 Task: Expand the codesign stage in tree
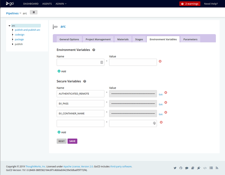point(12,34)
